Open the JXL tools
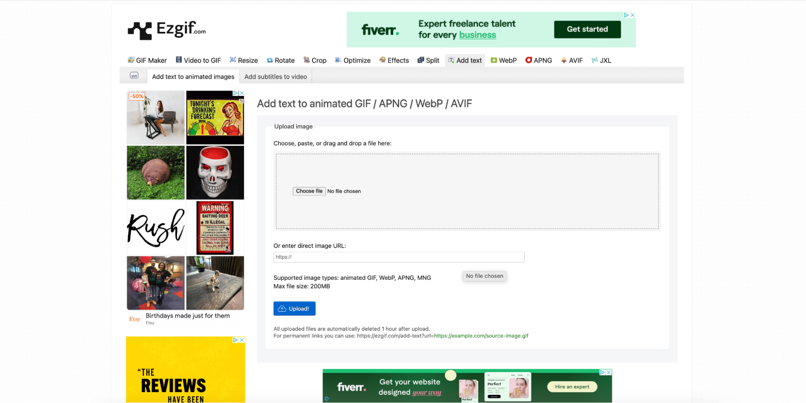Image resolution: width=806 pixels, height=403 pixels. 601,60
